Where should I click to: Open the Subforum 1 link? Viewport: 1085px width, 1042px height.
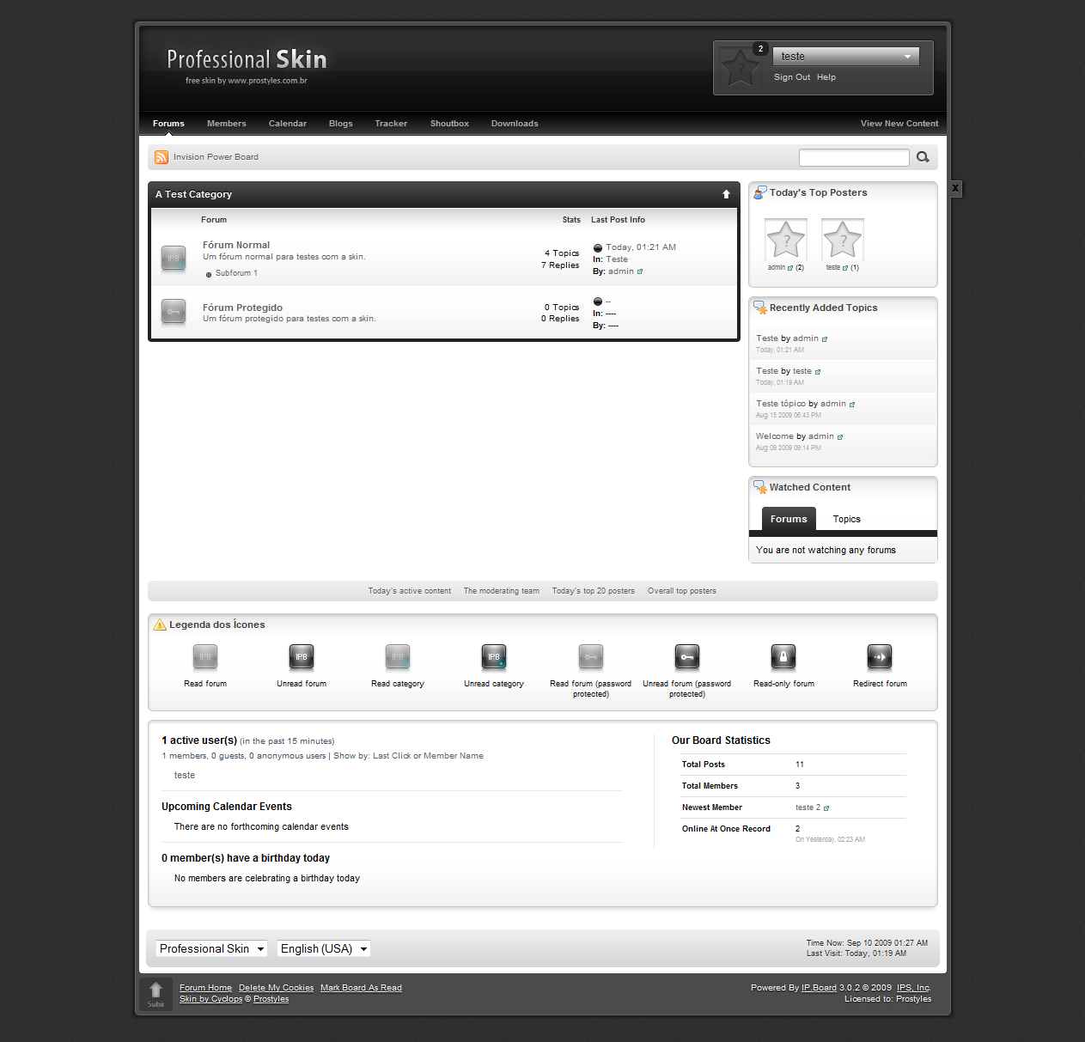pos(236,273)
